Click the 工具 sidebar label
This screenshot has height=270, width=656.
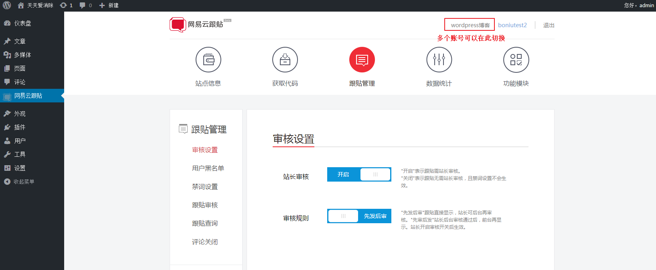click(20, 154)
